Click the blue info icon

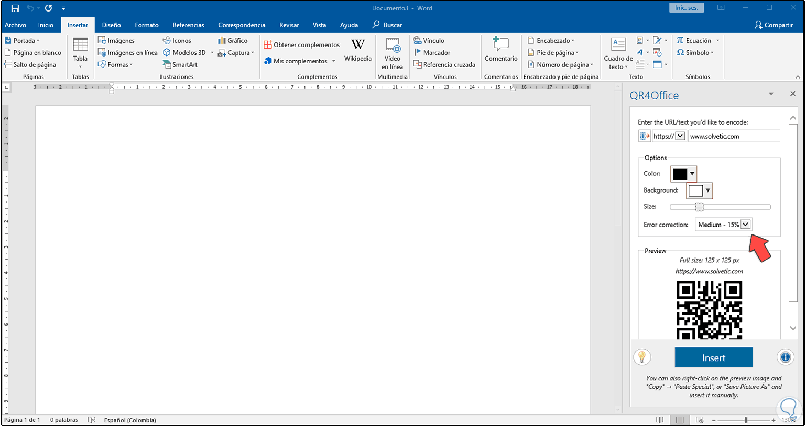785,357
